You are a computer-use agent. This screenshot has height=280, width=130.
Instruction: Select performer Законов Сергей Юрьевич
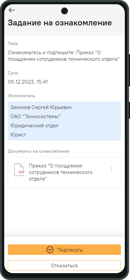point(41,107)
